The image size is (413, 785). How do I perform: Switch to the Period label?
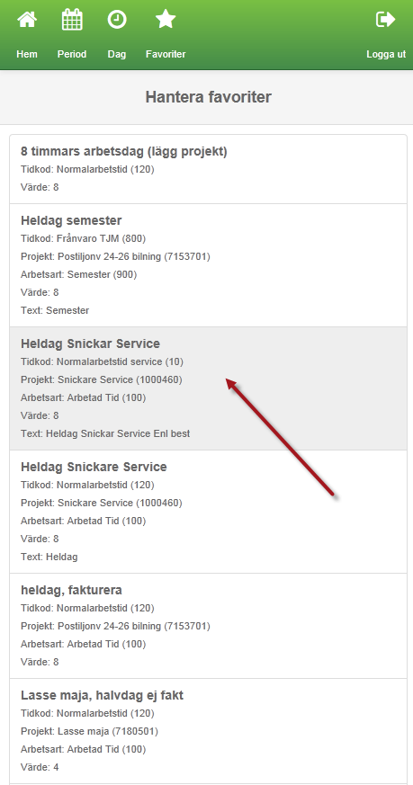point(72,54)
